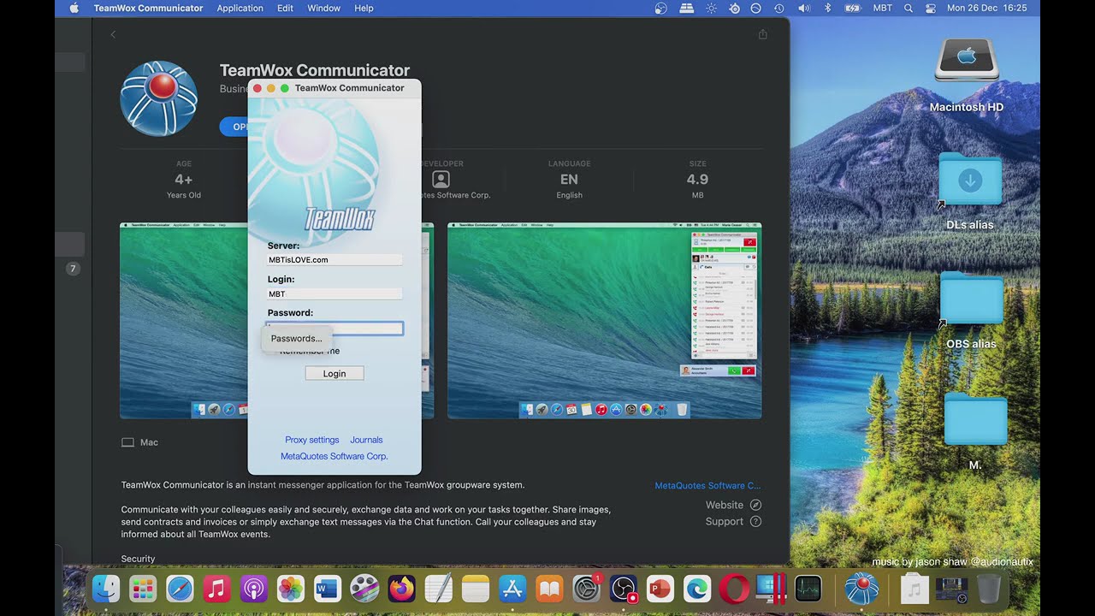Choose Passwords... from the autofill popup
The width and height of the screenshot is (1095, 616).
tap(296, 339)
